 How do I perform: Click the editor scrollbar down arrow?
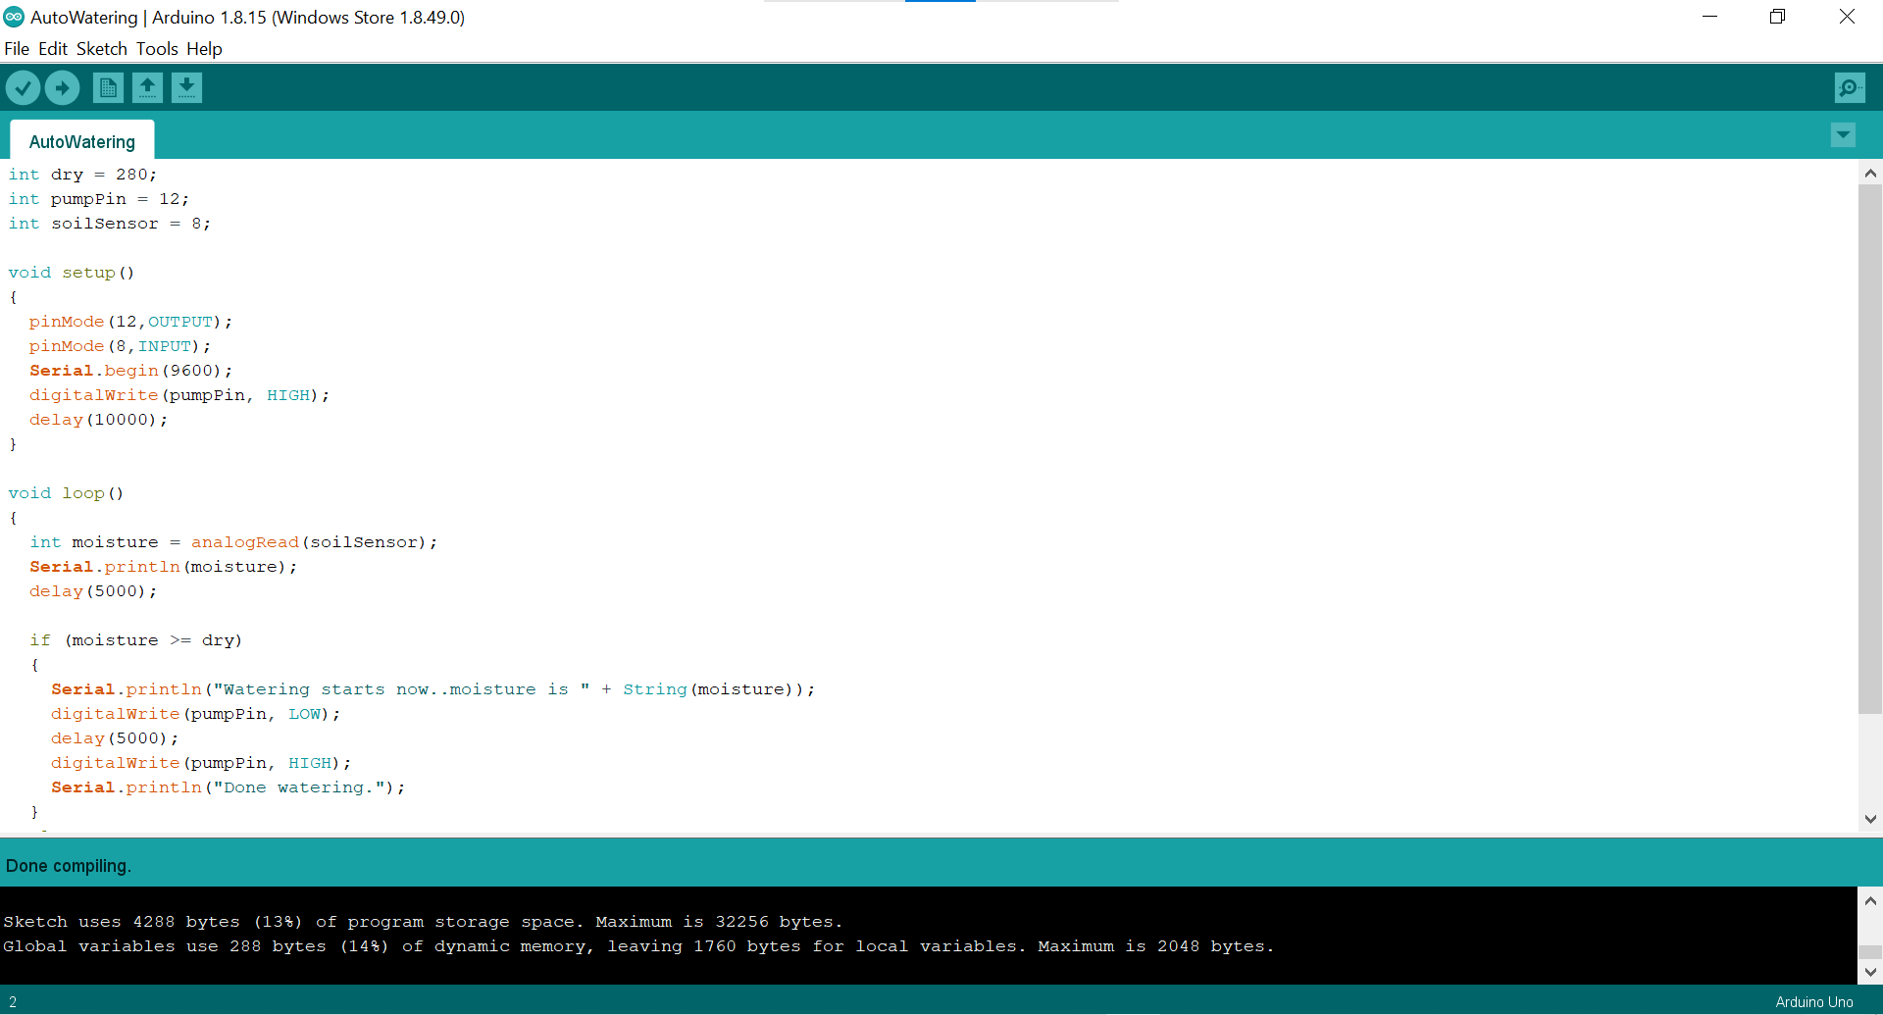pyautogui.click(x=1870, y=819)
